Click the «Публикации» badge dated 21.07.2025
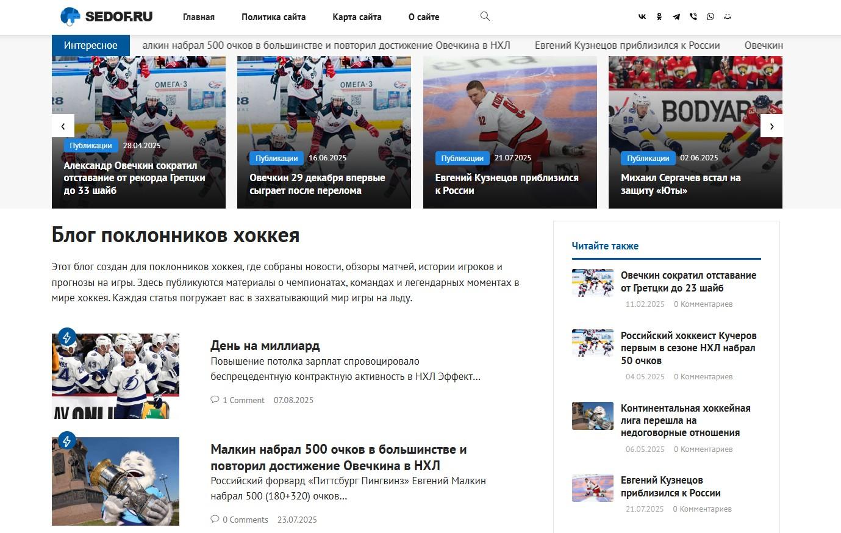The height and width of the screenshot is (533, 841). pyautogui.click(x=462, y=158)
